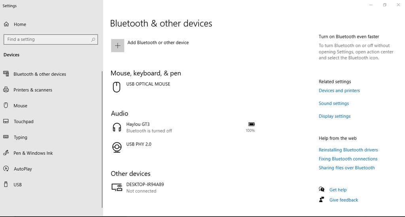This screenshot has width=405, height=217.
Task: Open Printers & scanners settings
Action: 33,90
